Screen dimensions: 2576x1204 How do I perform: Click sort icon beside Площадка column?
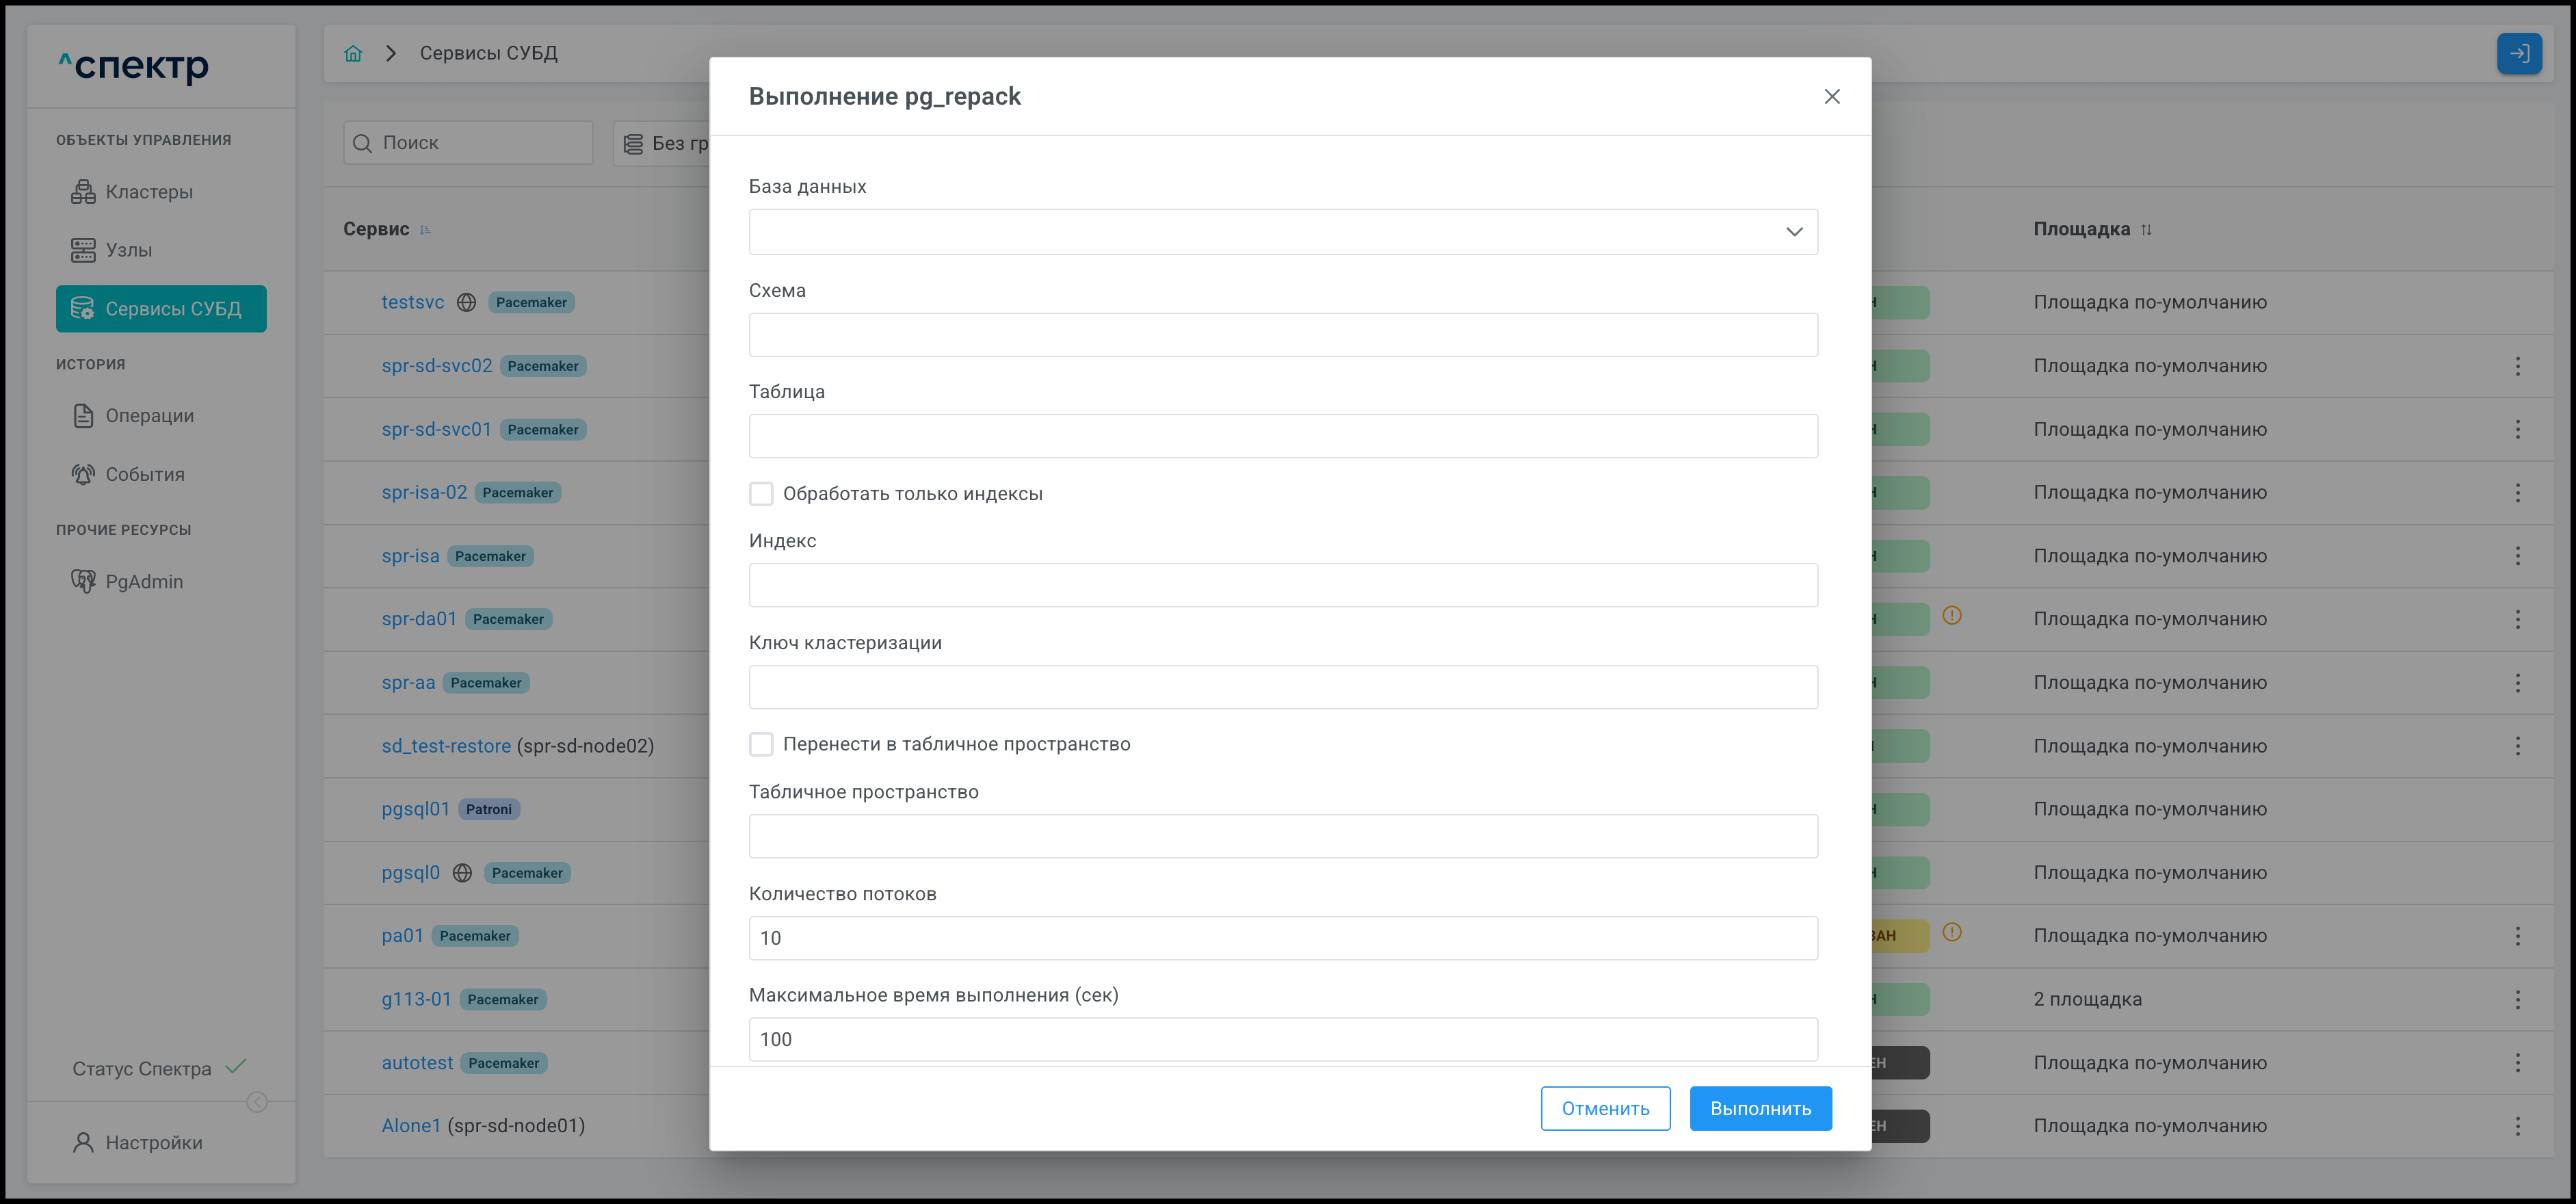click(2146, 230)
